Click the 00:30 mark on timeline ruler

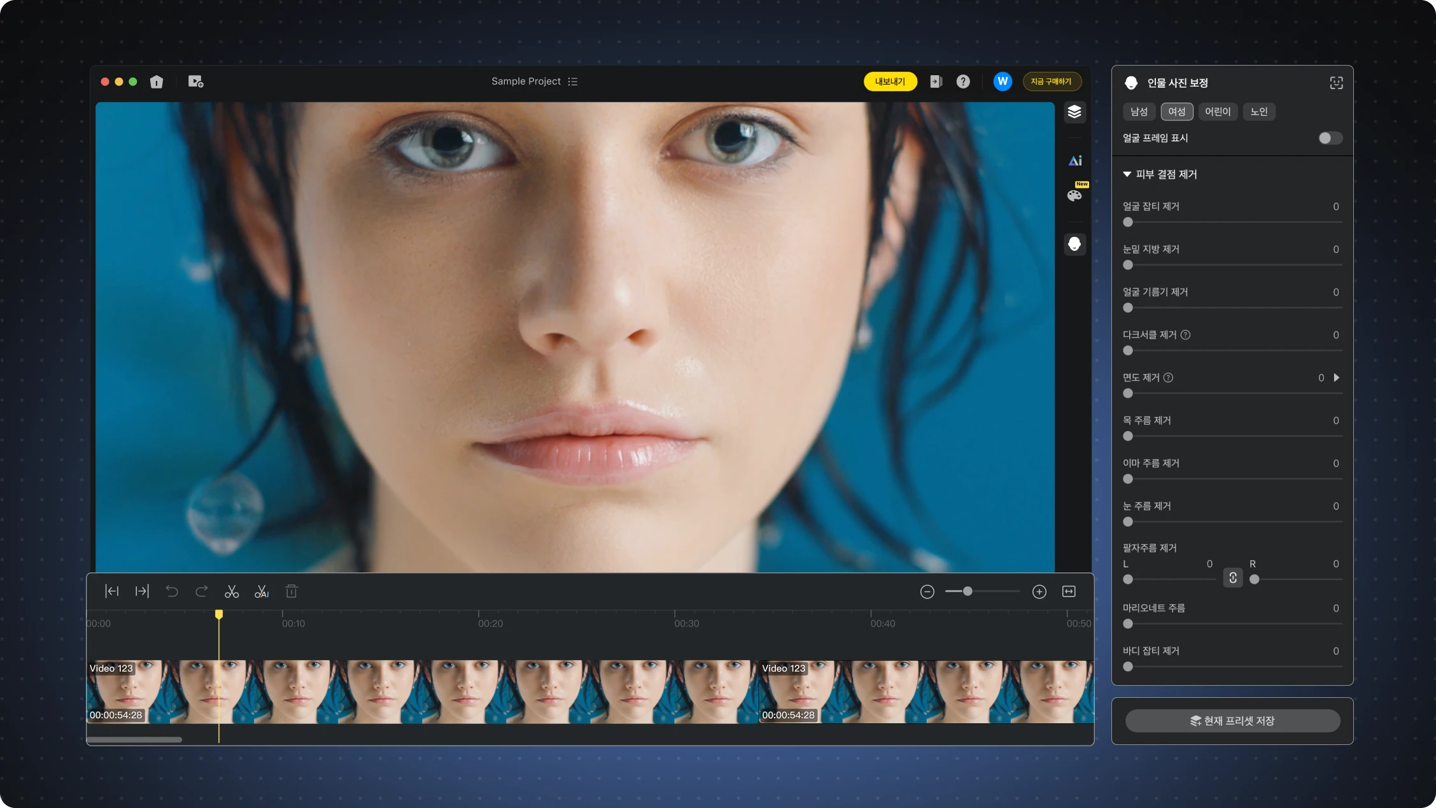[x=687, y=623]
